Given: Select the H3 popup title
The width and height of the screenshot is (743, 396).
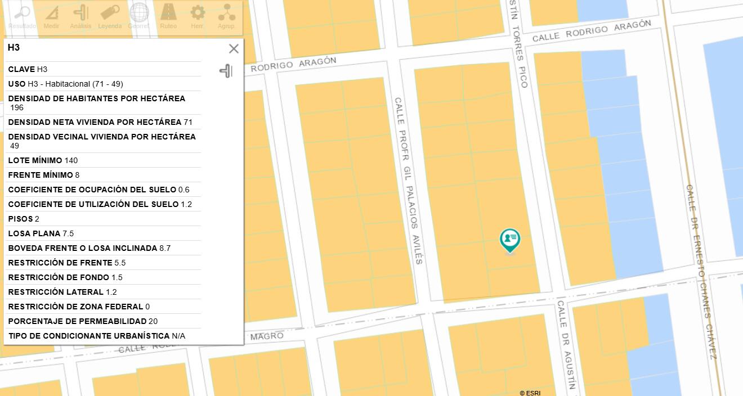Looking at the screenshot, I should pos(14,48).
